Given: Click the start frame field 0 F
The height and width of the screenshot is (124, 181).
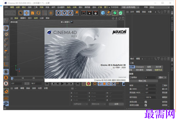Looking at the screenshot, I should (17, 83).
